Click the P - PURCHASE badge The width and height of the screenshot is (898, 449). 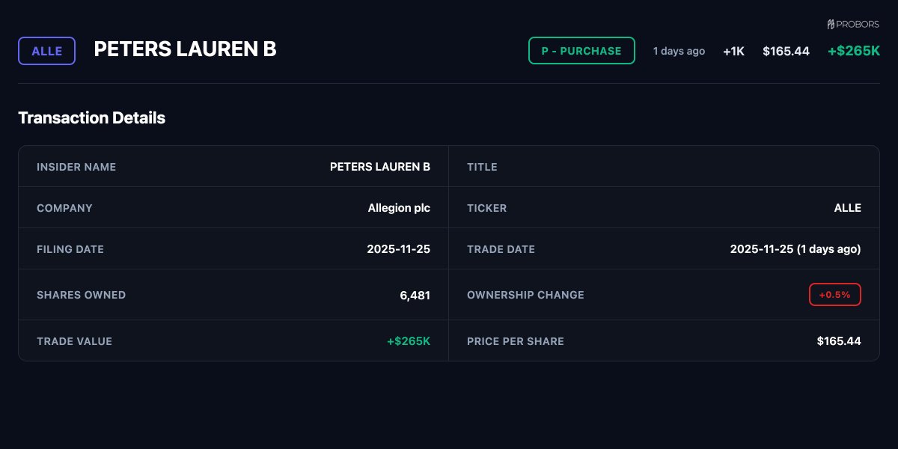pyautogui.click(x=581, y=51)
